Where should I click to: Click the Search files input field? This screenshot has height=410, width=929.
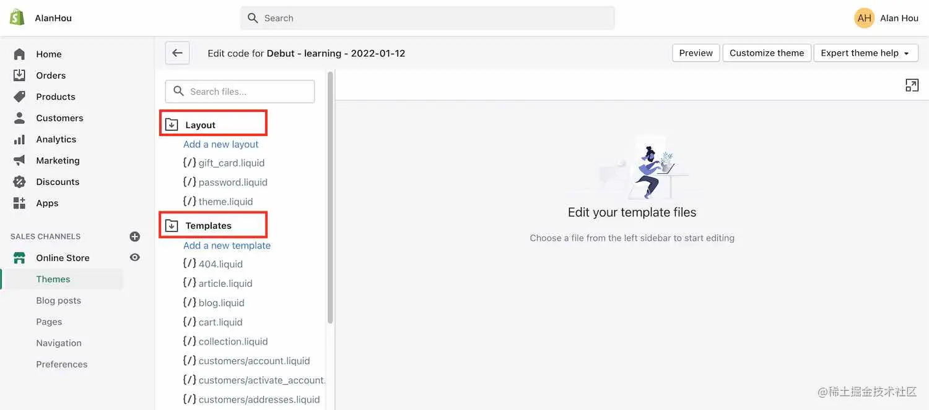point(240,91)
